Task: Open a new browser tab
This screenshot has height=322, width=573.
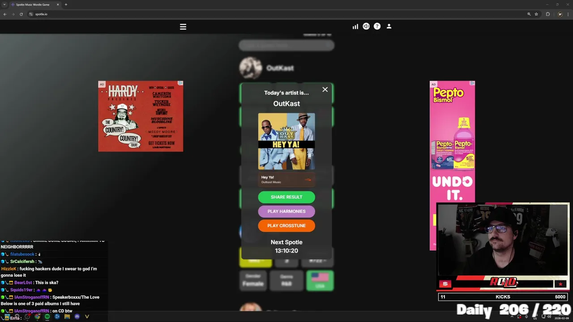Action: 66,4
